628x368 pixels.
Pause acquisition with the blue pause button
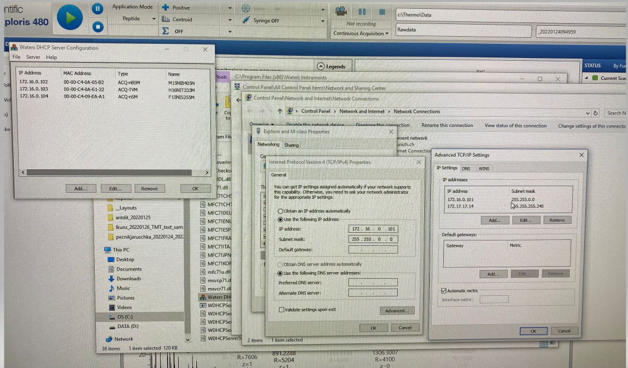98,8
